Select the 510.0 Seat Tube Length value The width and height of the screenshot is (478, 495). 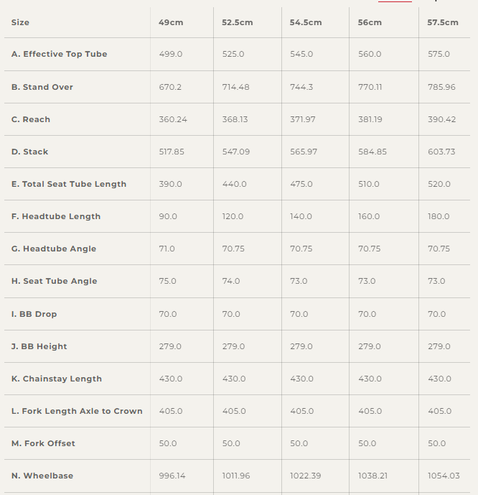point(369,184)
